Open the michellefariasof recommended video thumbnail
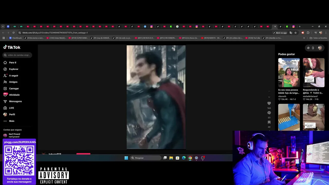Screen dimensions: 329x185 pos(314,73)
